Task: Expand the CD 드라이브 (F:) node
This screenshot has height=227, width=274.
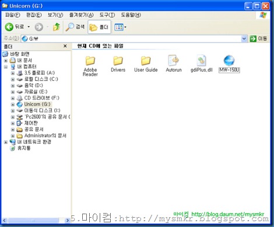Action: (x=13, y=98)
